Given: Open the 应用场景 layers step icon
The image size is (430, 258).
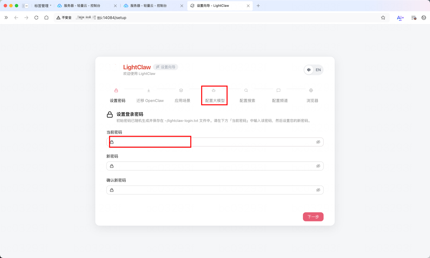Looking at the screenshot, I should click(x=181, y=90).
